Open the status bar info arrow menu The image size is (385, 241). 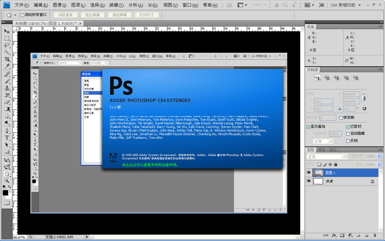[87, 237]
